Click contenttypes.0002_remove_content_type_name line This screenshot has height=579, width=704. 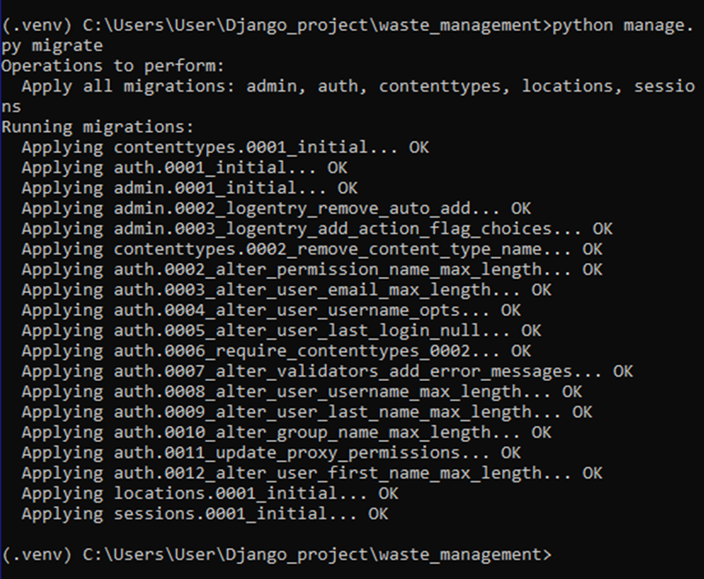312,249
